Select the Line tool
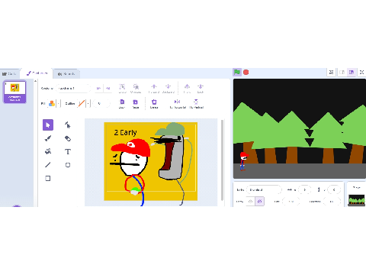366x275 pixels. [x=48, y=165]
